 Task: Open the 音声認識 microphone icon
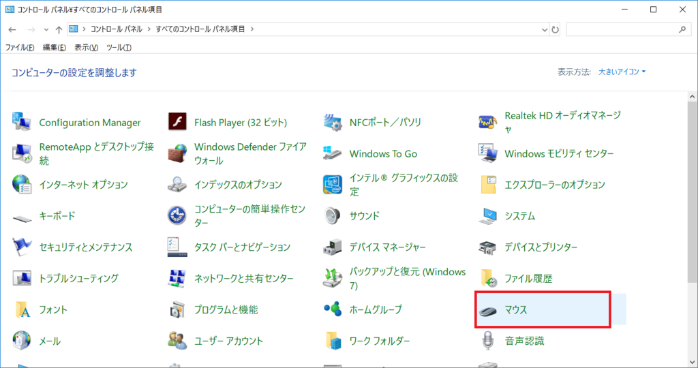[487, 341]
